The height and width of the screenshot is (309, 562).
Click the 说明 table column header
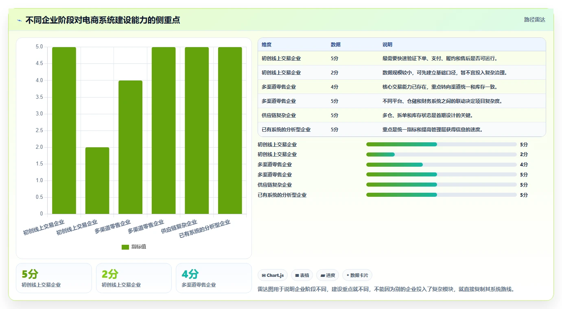click(387, 45)
